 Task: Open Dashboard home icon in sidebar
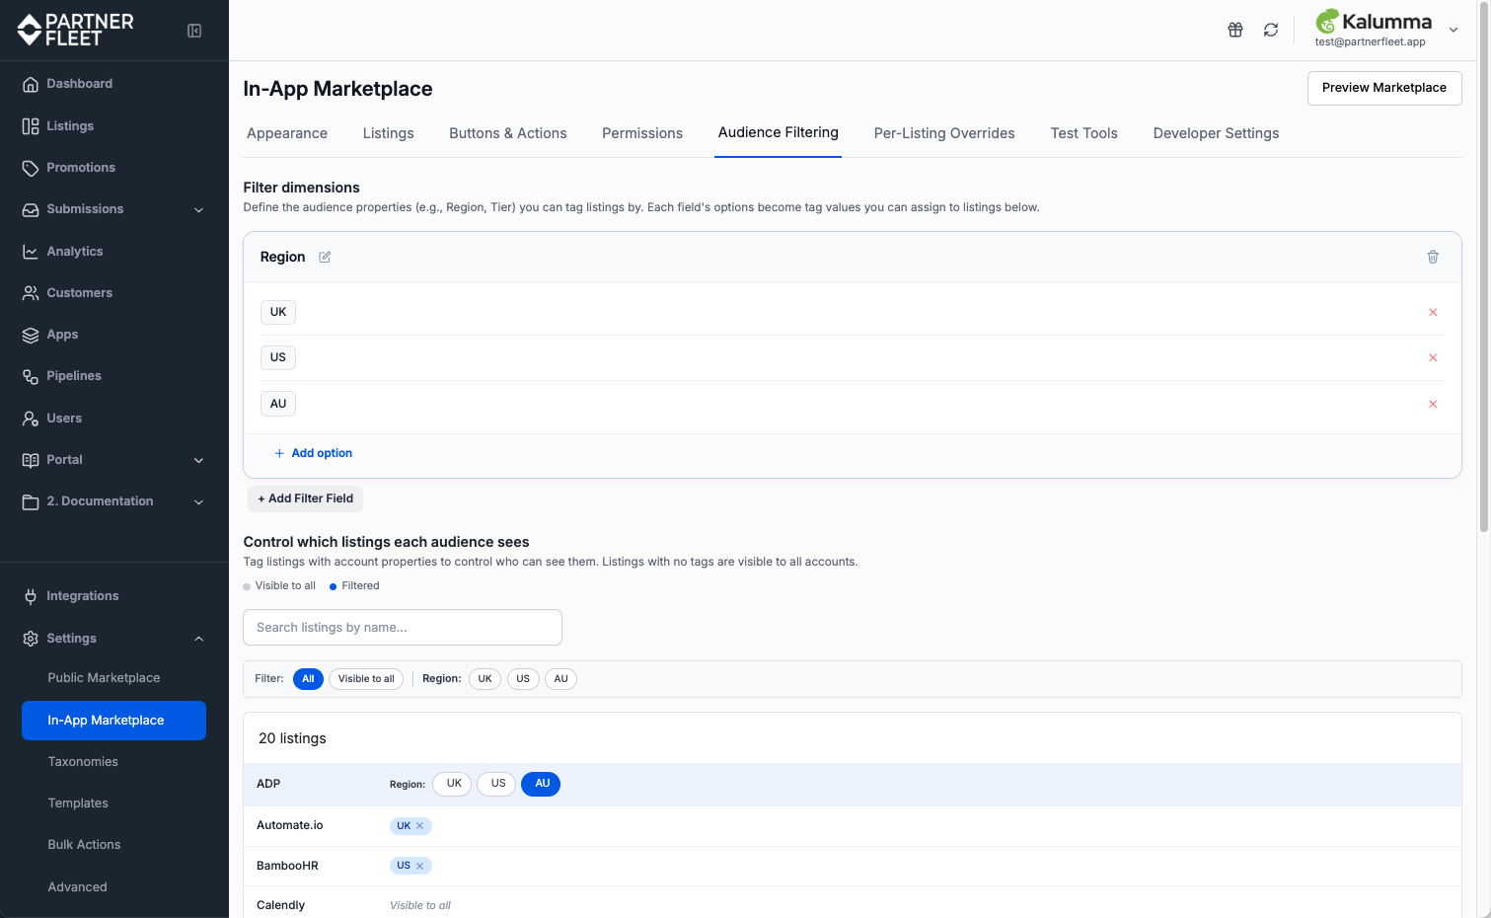[31, 84]
